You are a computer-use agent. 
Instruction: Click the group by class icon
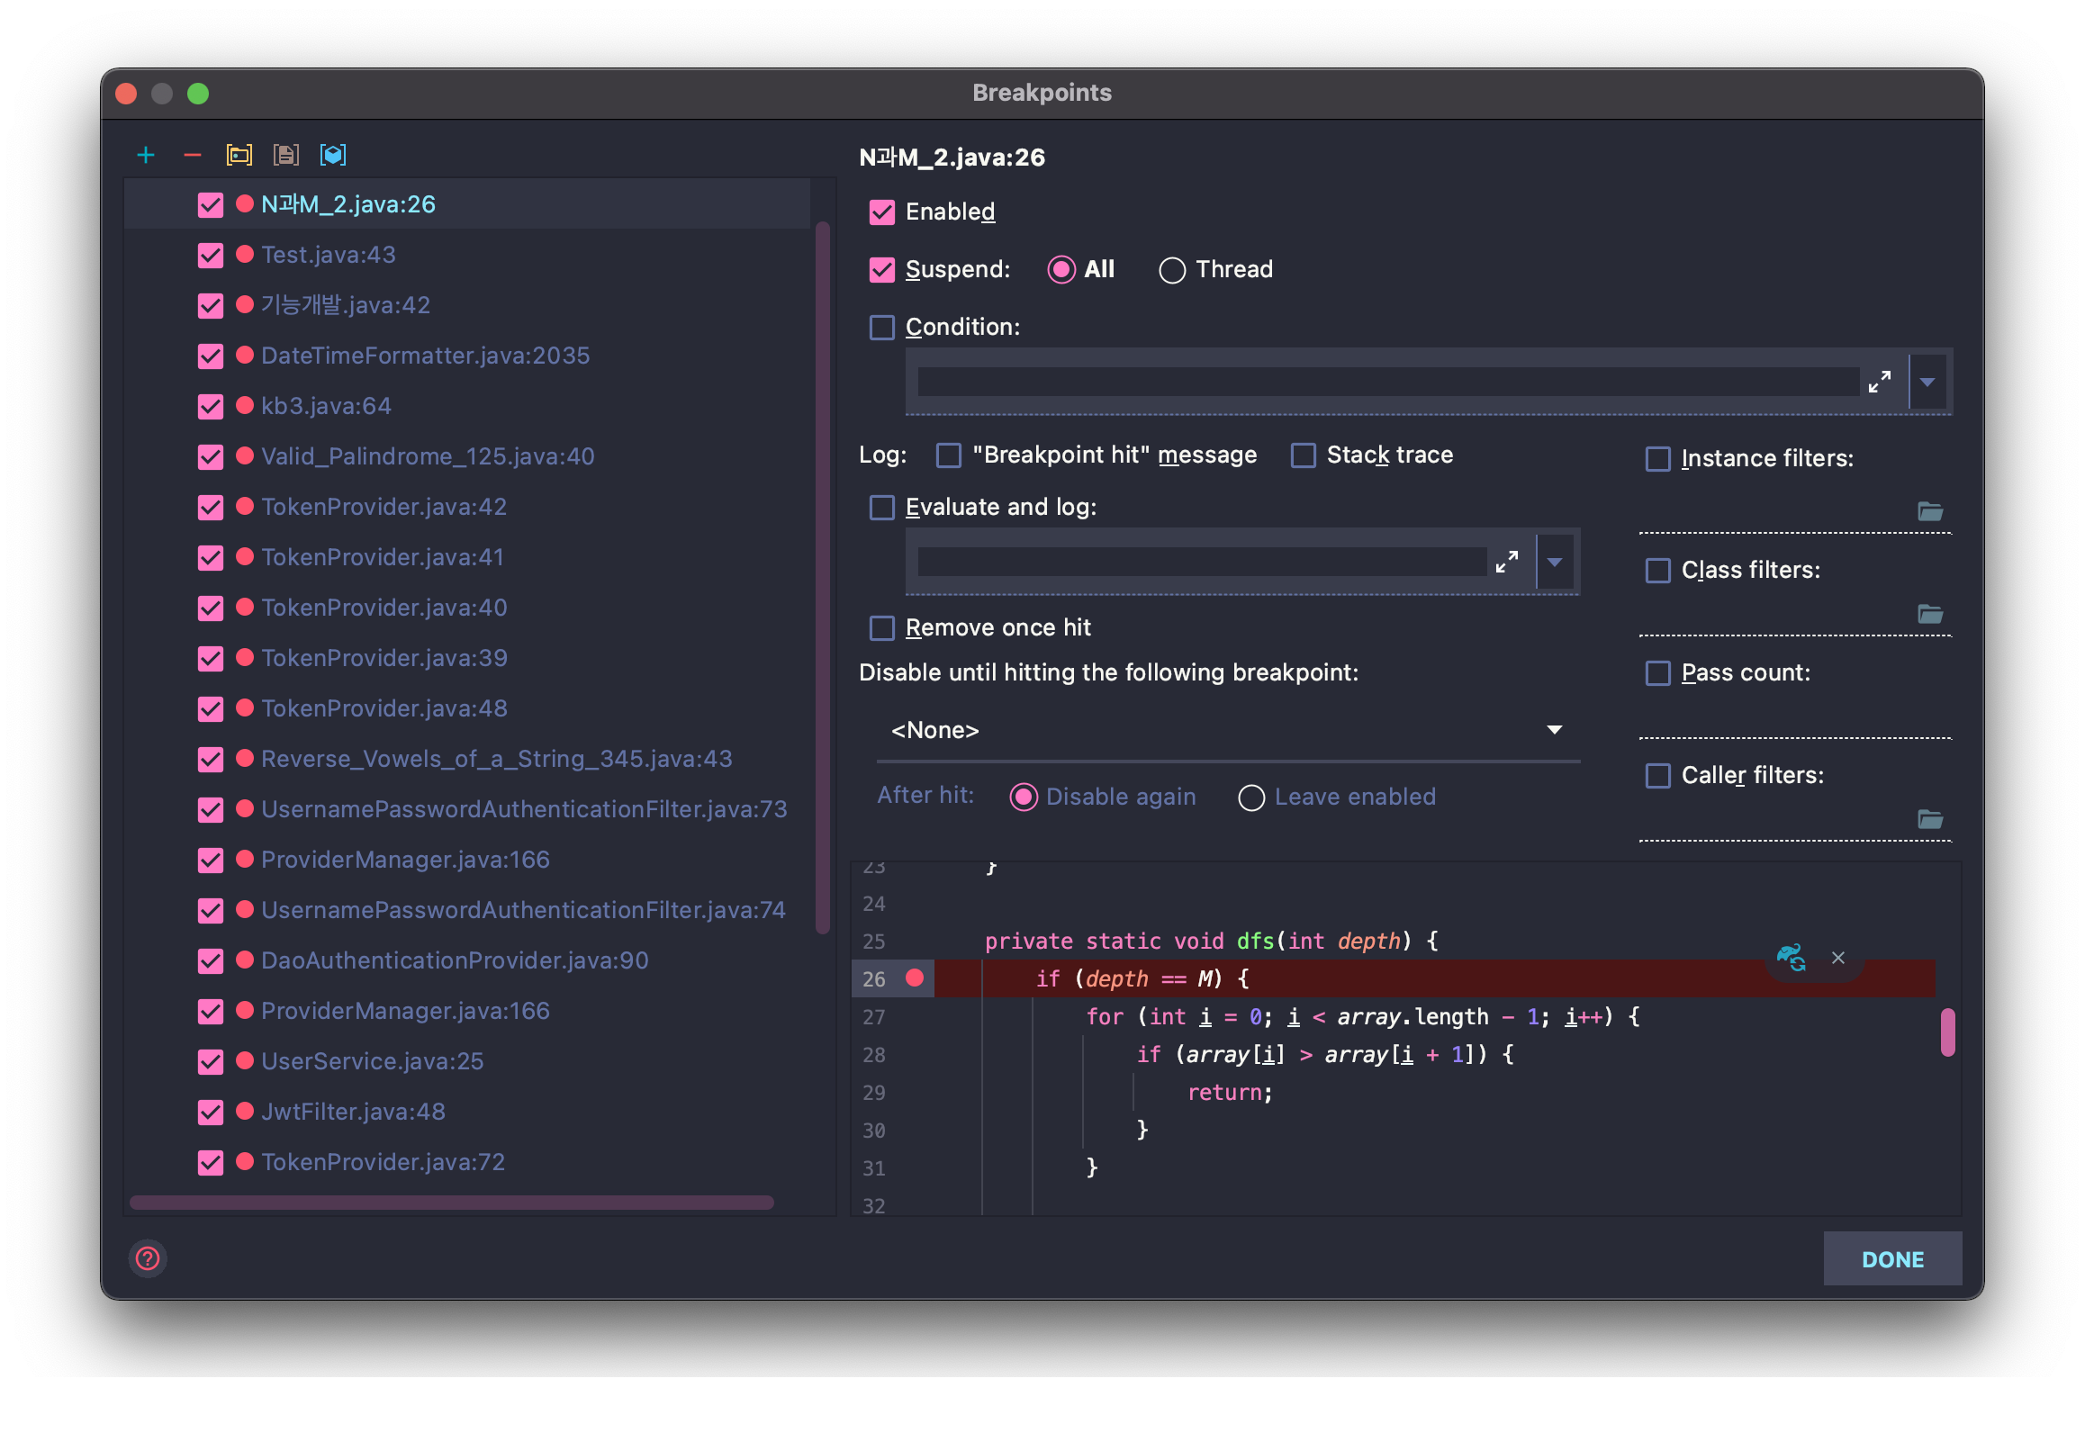pos(333,155)
